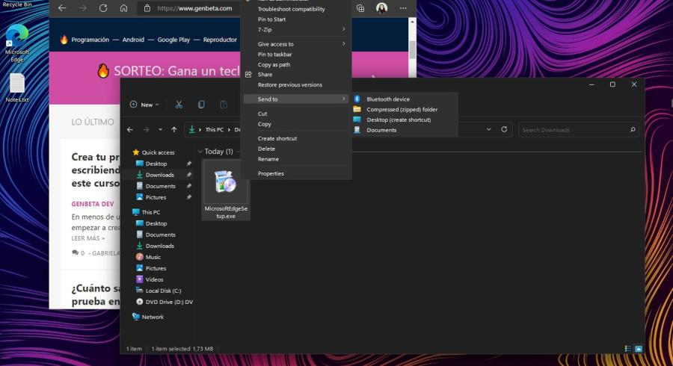
Task: Reload the page in Edge browser
Action: [103, 8]
